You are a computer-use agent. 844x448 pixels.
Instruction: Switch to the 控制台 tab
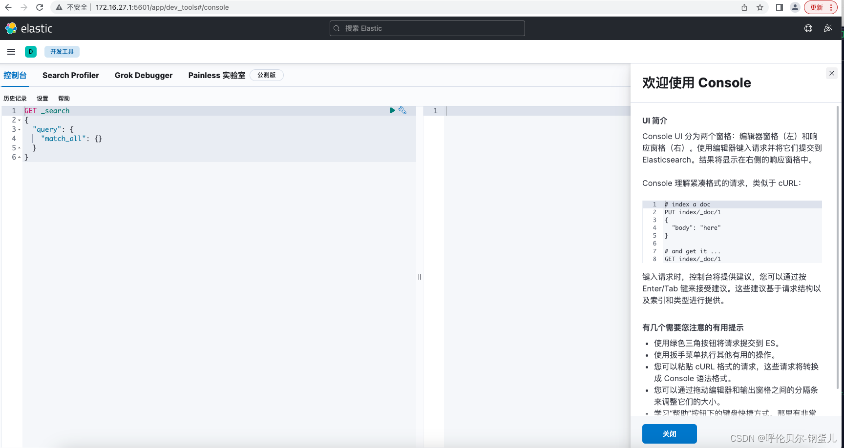click(x=15, y=75)
